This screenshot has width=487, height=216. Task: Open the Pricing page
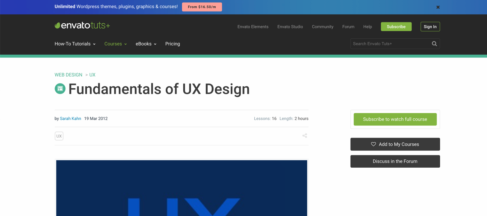(x=173, y=44)
